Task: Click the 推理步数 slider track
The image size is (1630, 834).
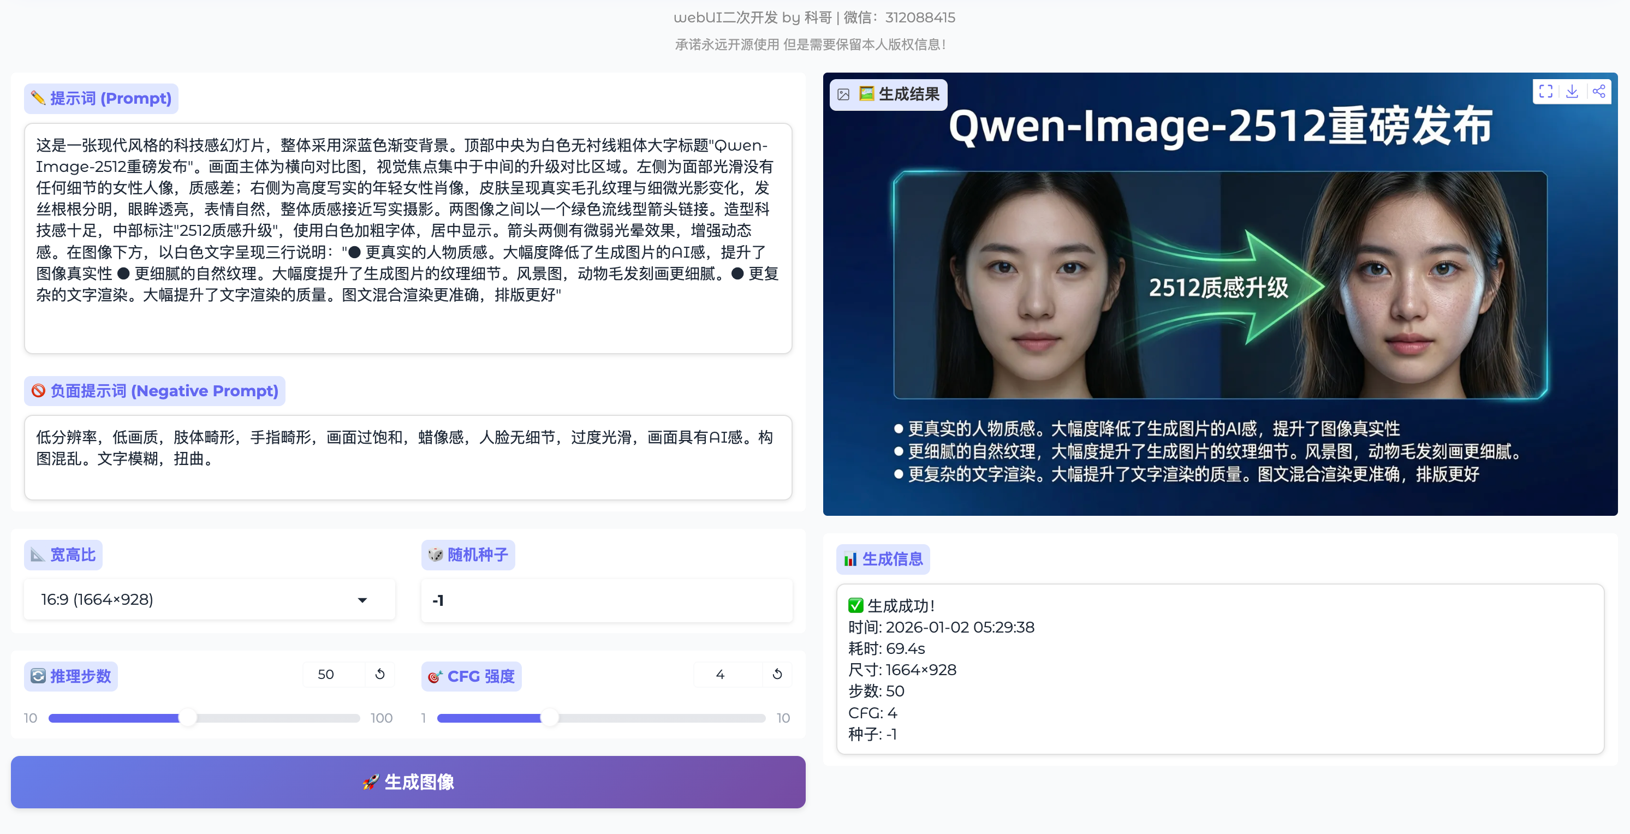Action: [272, 718]
